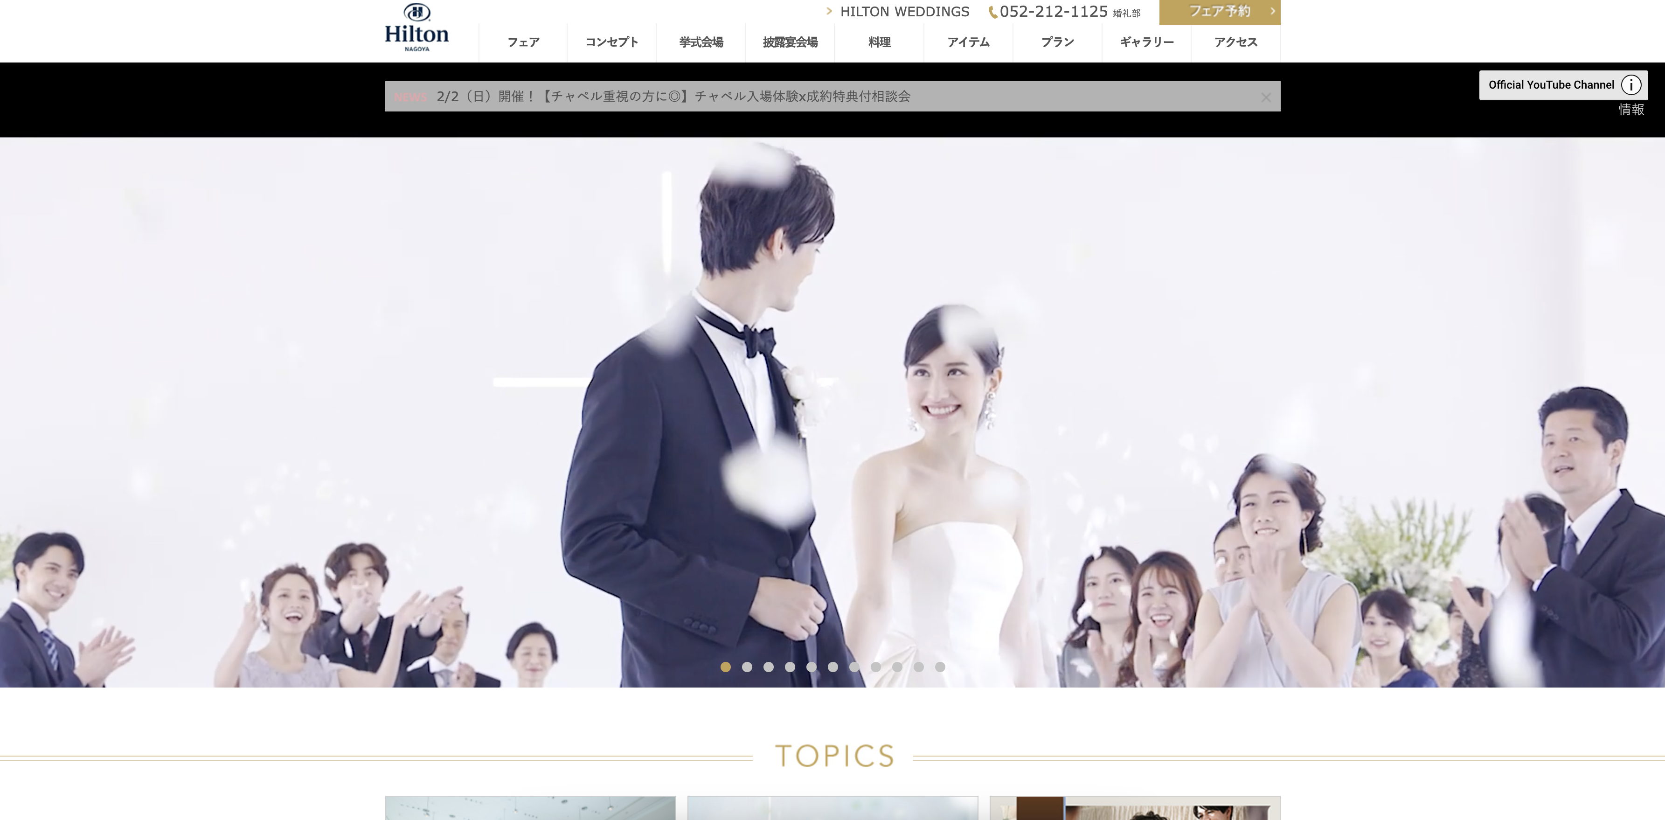
Task: Open the フェア menu item
Action: [x=523, y=42]
